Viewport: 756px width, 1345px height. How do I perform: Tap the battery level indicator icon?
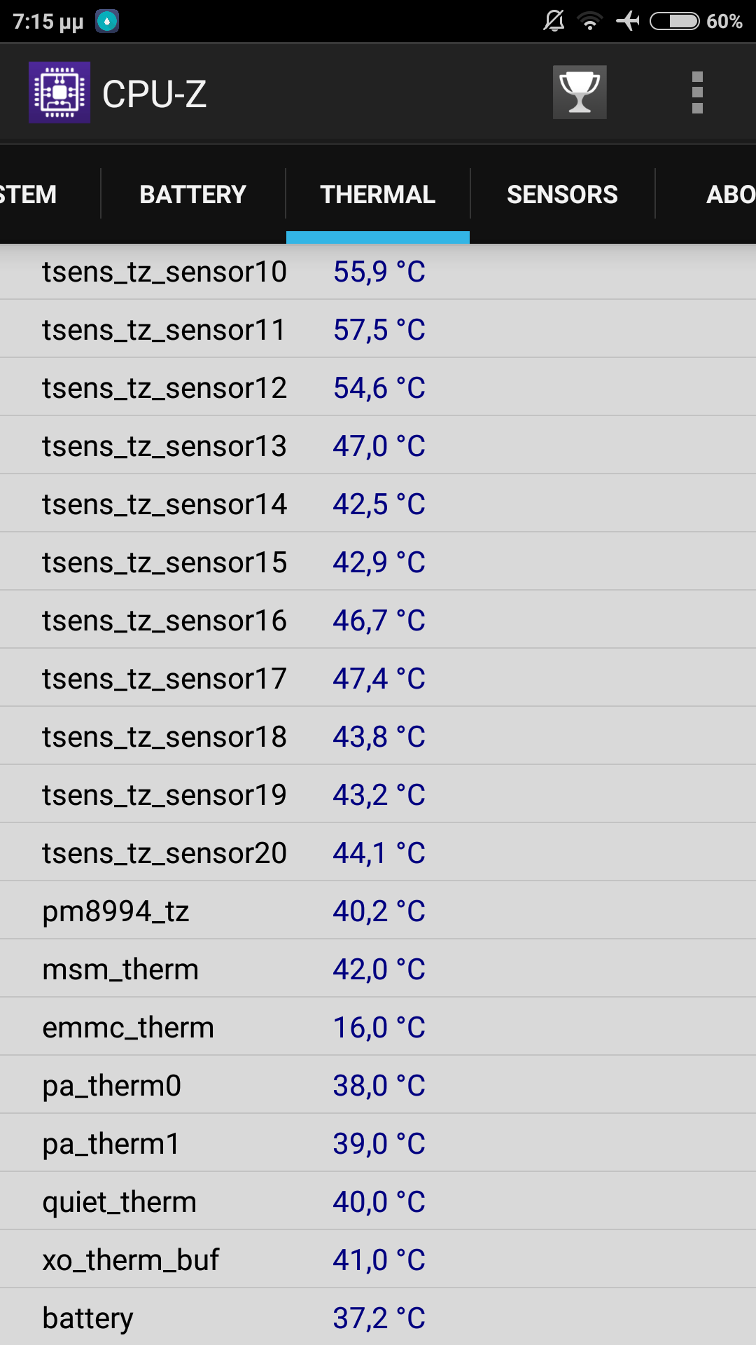pyautogui.click(x=674, y=21)
